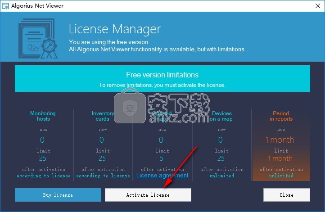Click 'unlimited' under Period in reports
Viewport: 325px width, 212px height.
[281, 176]
